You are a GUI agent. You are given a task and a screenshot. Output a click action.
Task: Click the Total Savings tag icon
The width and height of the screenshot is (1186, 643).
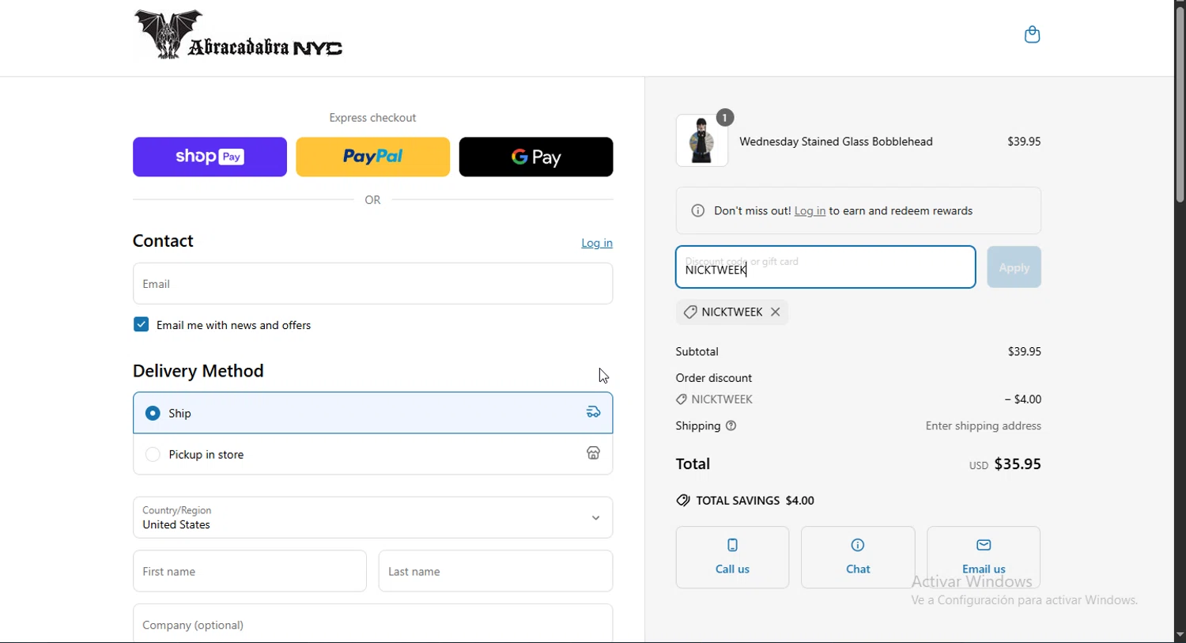683,501
